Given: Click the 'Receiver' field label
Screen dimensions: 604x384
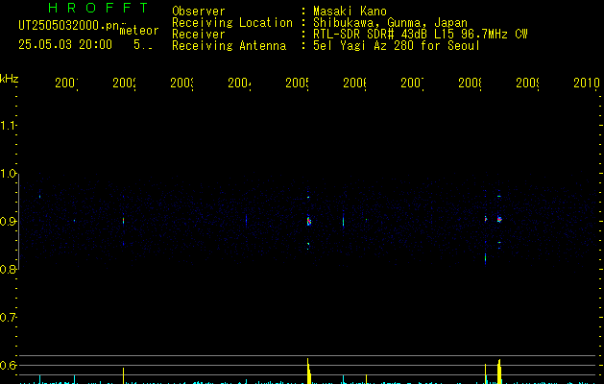Looking at the screenshot, I should point(199,35).
